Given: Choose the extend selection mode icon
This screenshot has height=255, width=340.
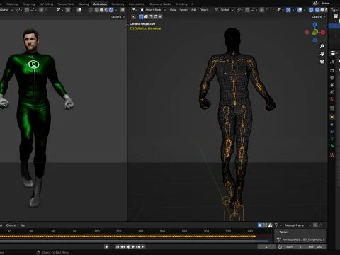Looking at the screenshot, I should [x=146, y=17].
